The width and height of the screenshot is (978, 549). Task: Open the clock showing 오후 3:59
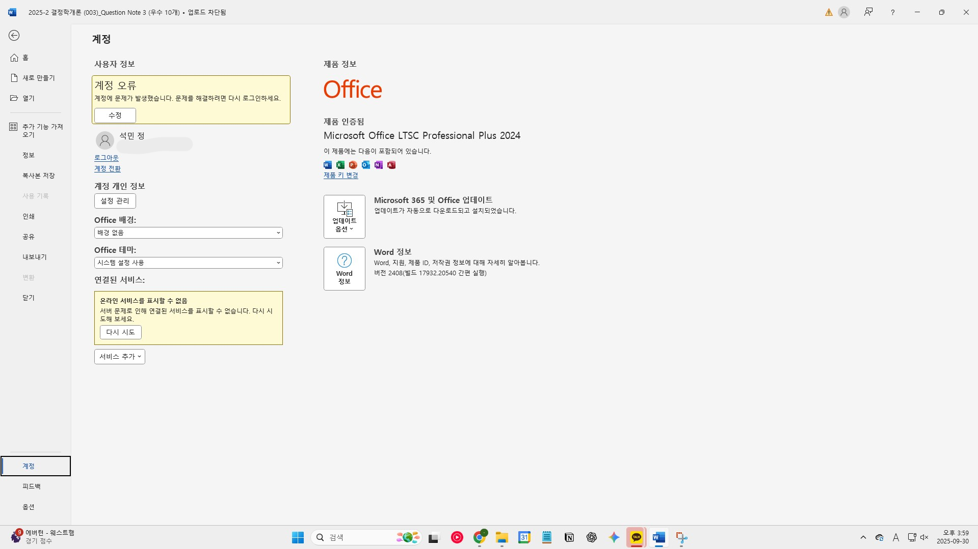click(953, 537)
